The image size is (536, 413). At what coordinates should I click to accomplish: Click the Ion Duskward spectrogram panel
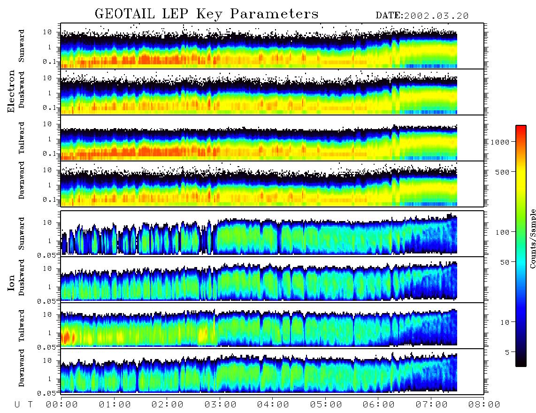(x=272, y=279)
